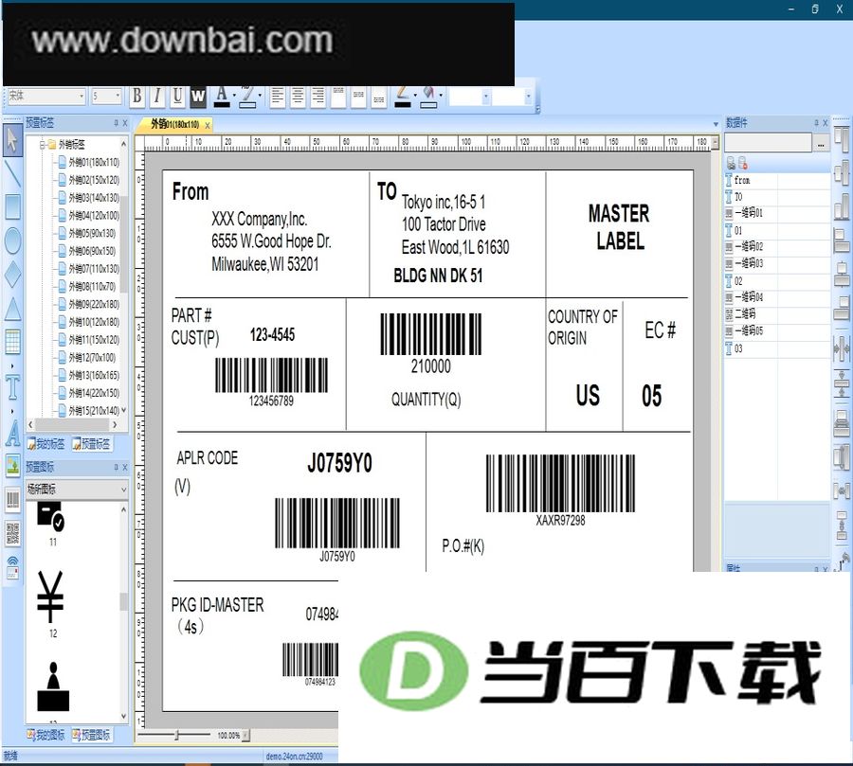Select the 外销01(180x110) document tab

(x=174, y=124)
